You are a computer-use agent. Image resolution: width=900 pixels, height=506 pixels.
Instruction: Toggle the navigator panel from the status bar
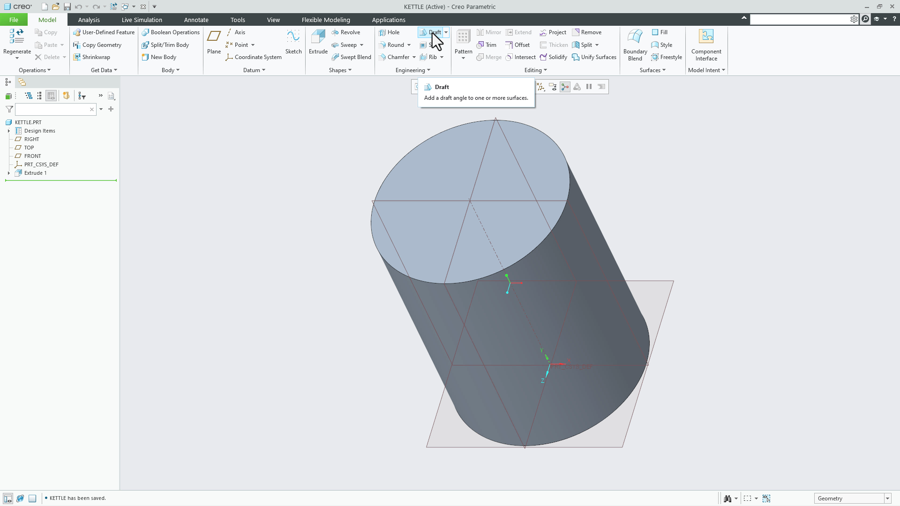(7, 498)
